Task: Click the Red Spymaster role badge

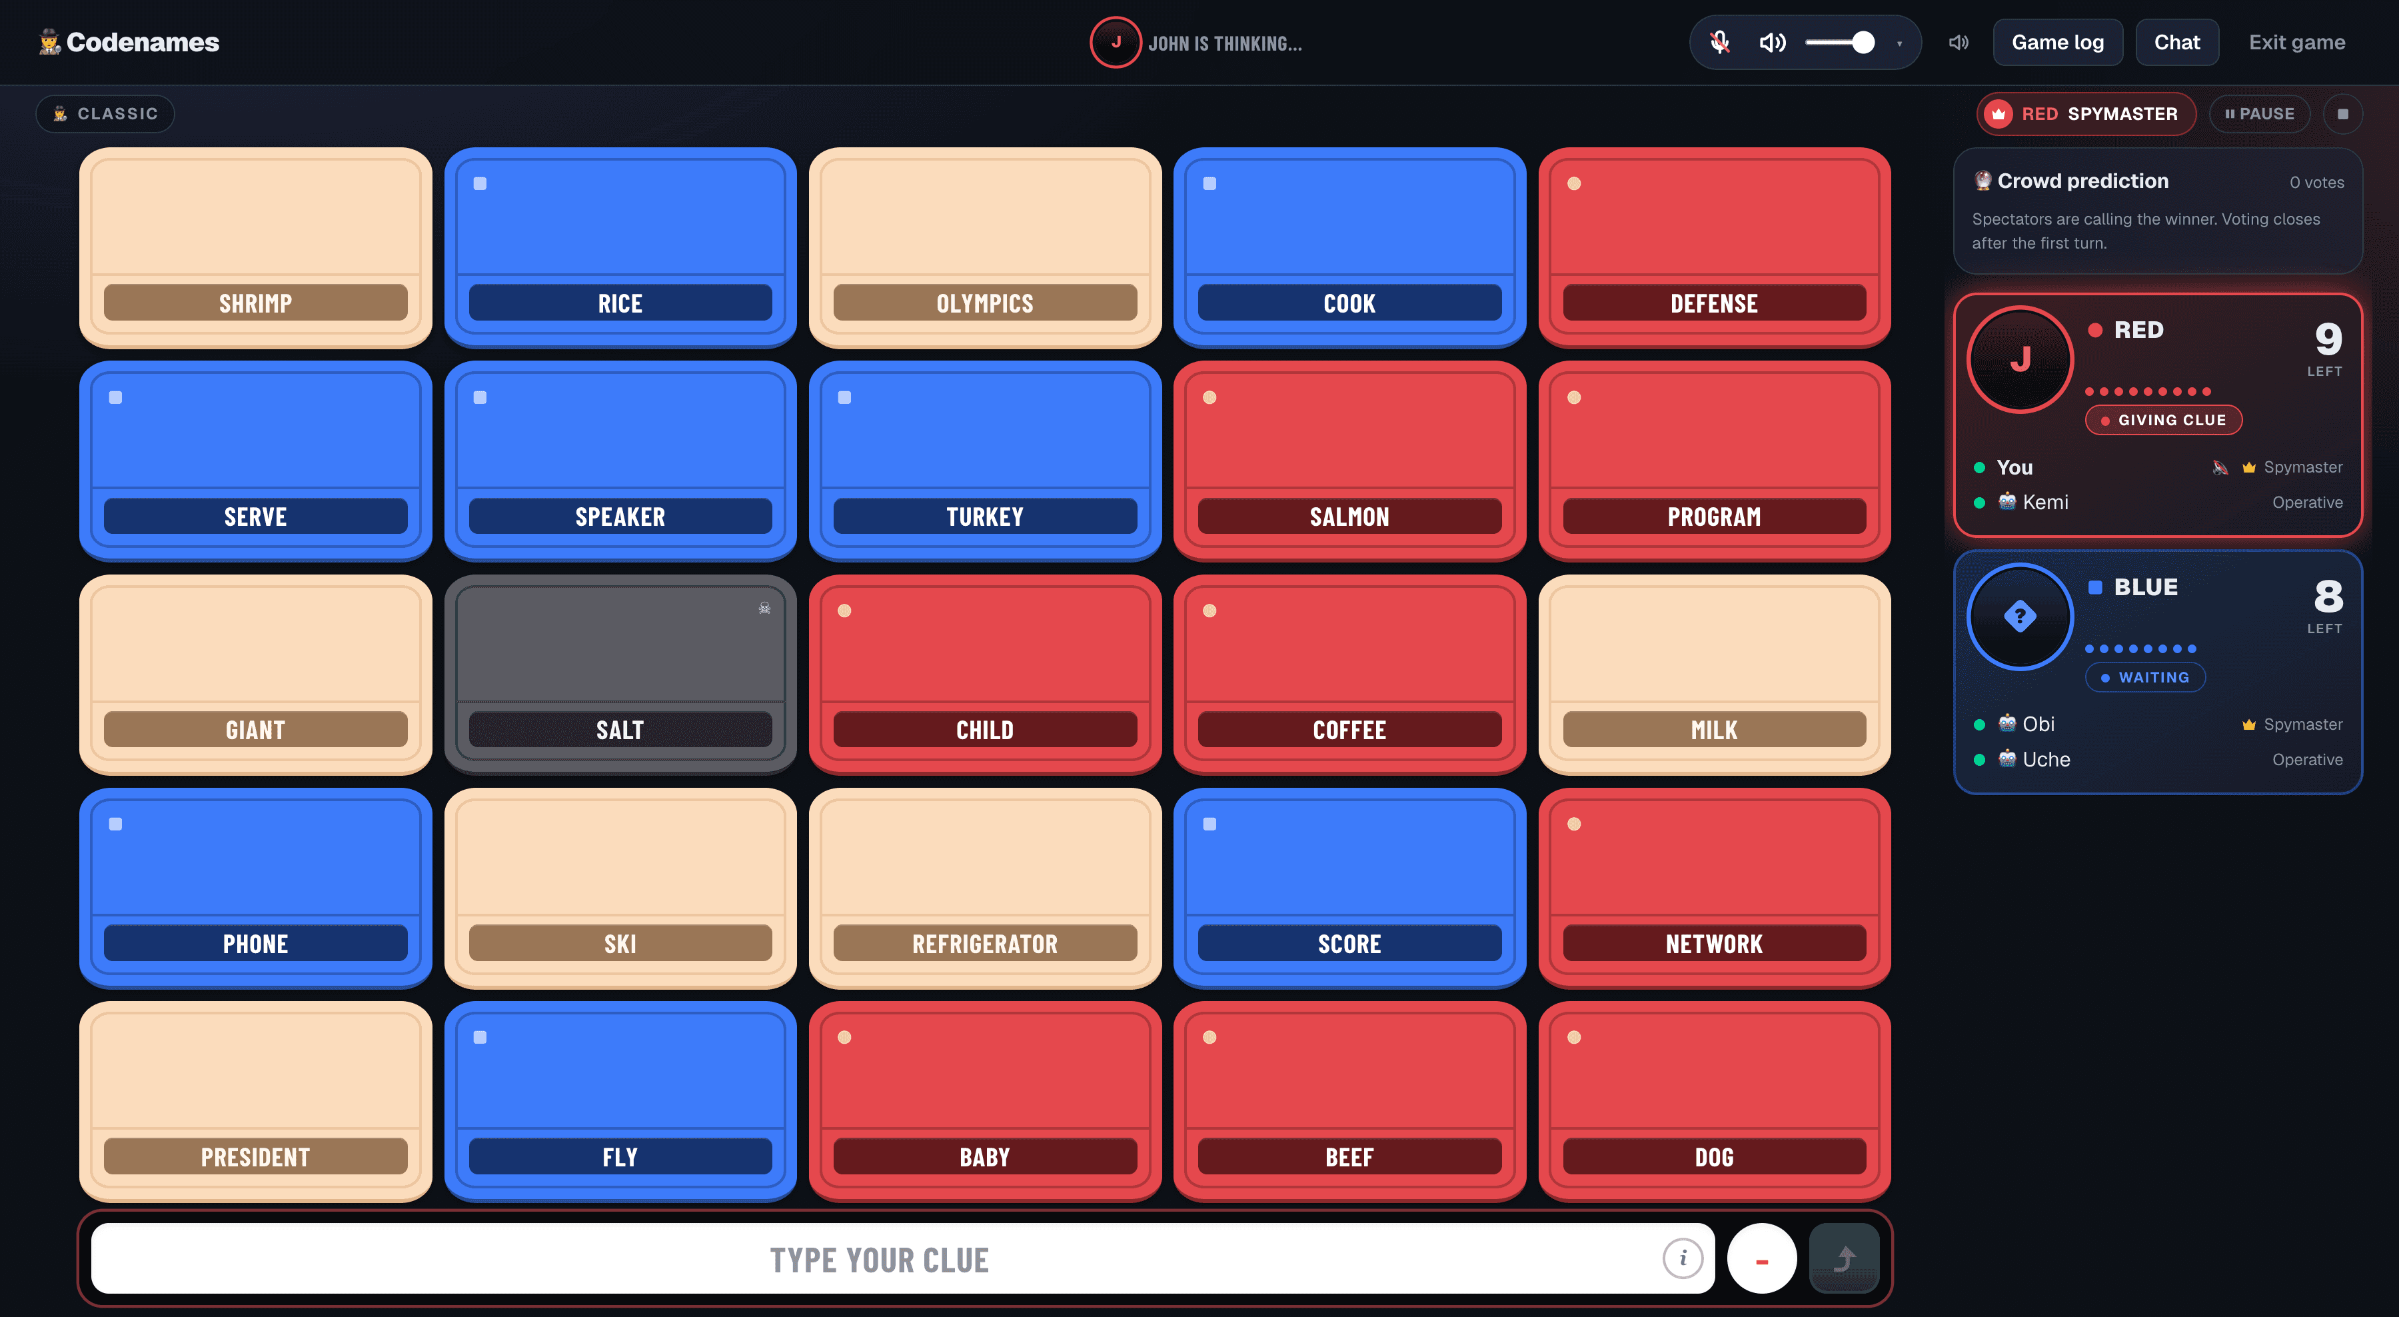Action: click(2086, 113)
